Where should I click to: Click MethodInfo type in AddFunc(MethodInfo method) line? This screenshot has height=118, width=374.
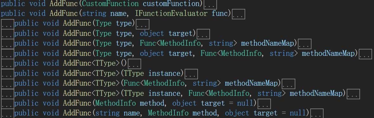pos(115,103)
